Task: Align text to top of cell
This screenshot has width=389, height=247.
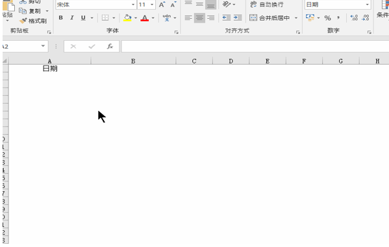Action: click(188, 3)
